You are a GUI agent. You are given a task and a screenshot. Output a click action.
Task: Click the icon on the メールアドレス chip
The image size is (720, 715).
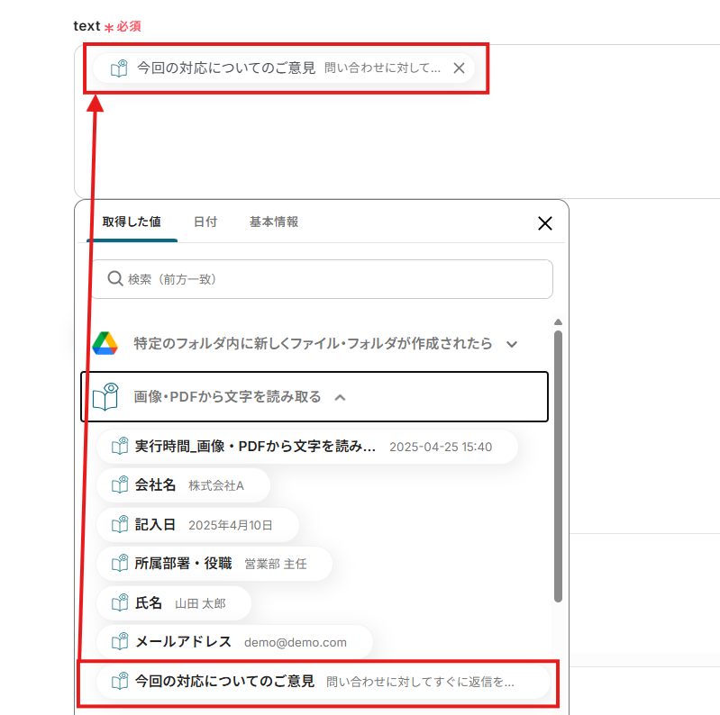click(119, 642)
